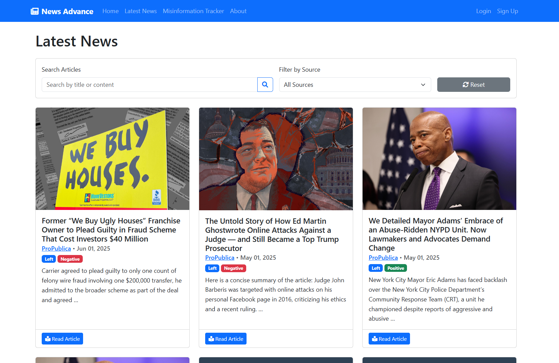Click the summary starting 'Carrier agreed to plead guilty'
Screen dimensions: 559x363
tap(112, 285)
